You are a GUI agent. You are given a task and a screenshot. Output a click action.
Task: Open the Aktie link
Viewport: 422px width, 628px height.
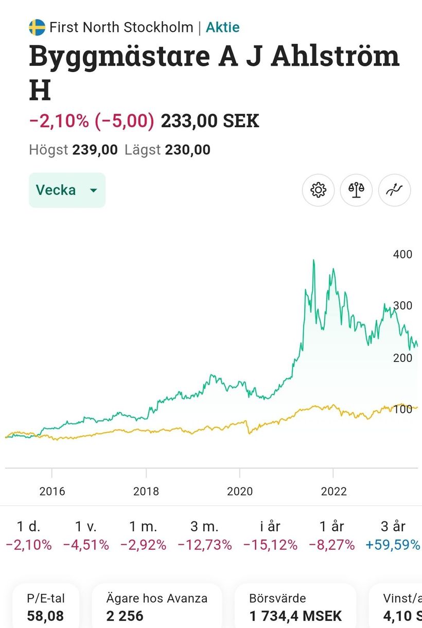(223, 27)
